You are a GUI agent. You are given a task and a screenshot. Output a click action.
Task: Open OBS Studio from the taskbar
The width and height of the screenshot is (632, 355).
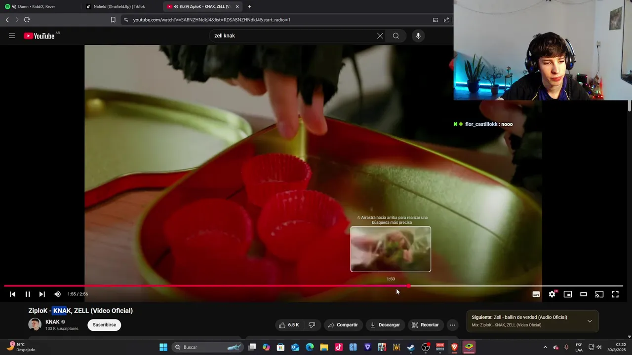426,347
